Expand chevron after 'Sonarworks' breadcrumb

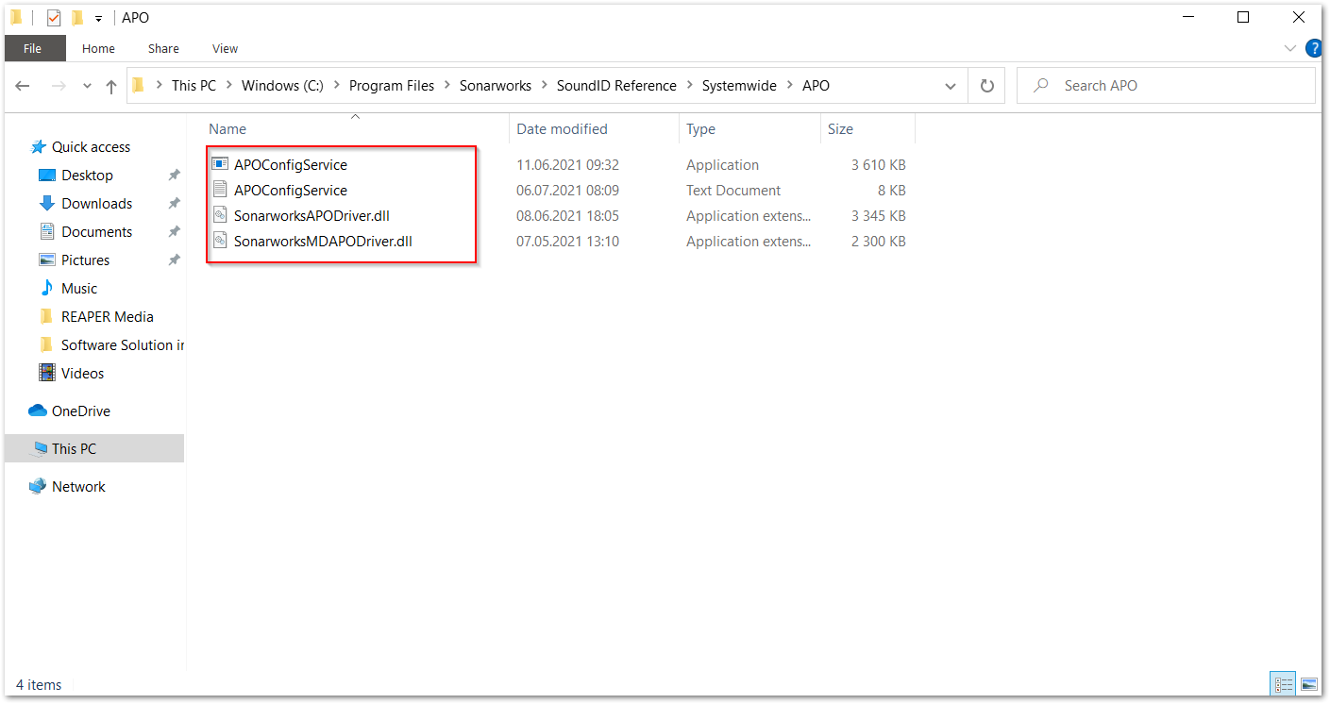tap(544, 86)
